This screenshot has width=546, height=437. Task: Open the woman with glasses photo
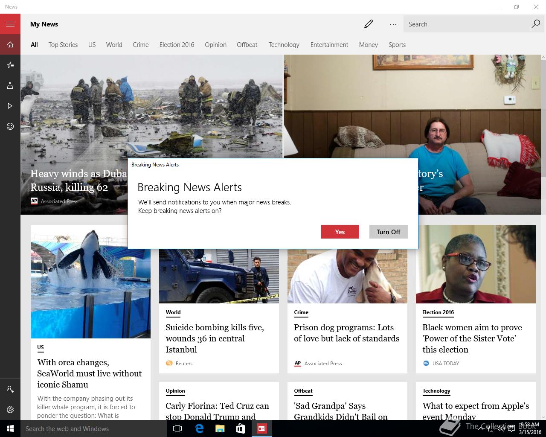pos(476,264)
